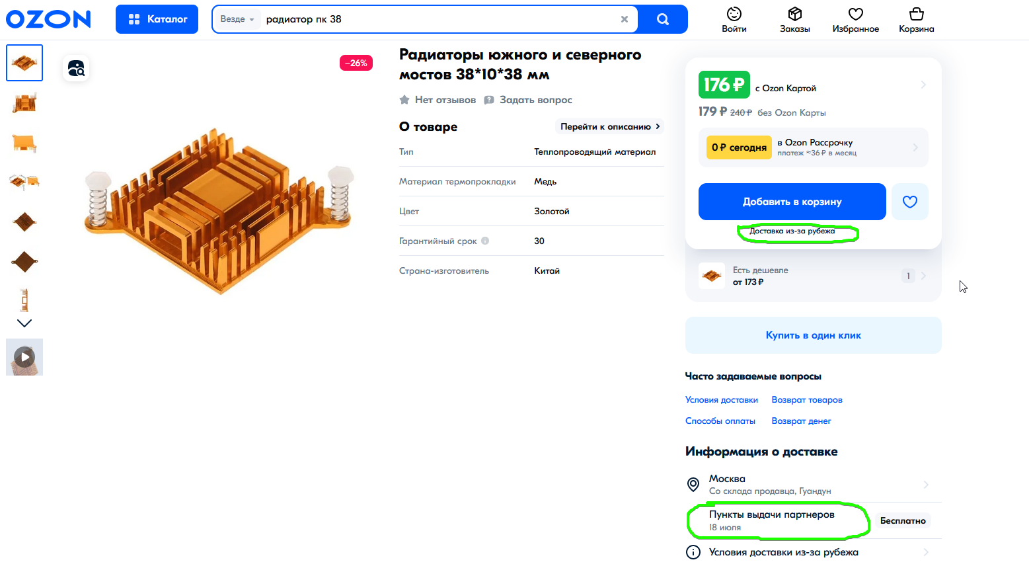Clear the search field text
This screenshot has width=1029, height=568.
point(624,19)
